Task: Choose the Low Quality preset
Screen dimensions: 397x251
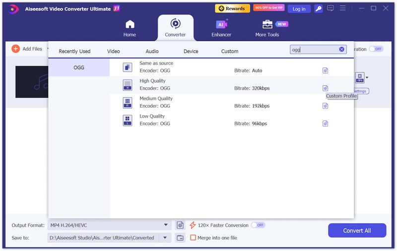Action: click(232, 121)
